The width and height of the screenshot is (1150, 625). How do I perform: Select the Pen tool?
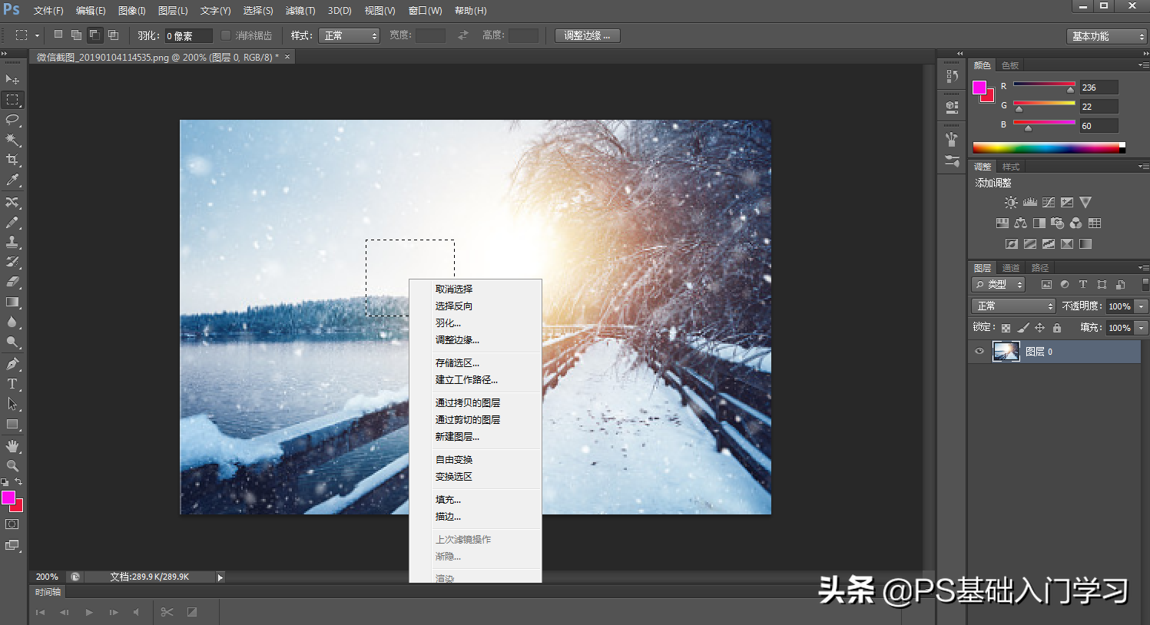pos(12,364)
